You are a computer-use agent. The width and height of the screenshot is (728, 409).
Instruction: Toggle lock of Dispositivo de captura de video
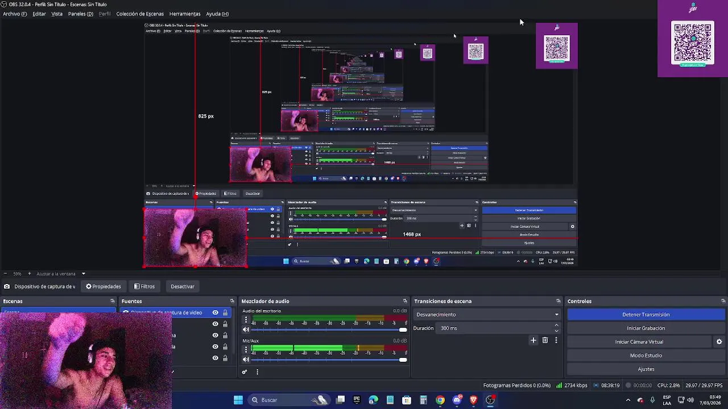coord(225,312)
